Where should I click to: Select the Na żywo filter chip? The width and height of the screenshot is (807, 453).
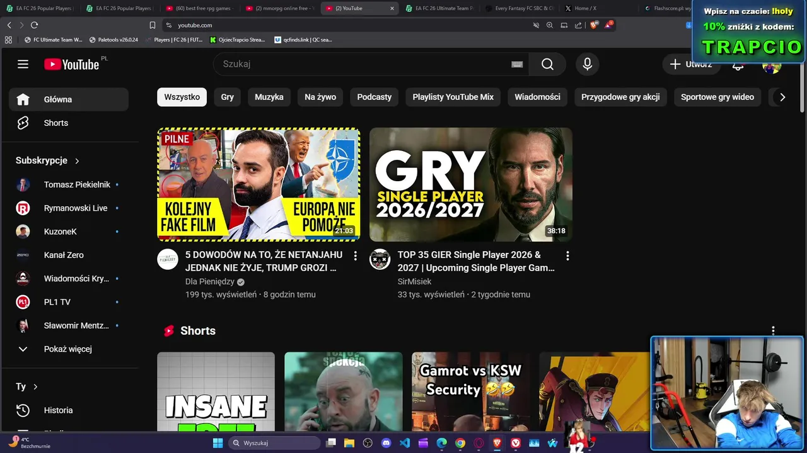click(x=320, y=97)
